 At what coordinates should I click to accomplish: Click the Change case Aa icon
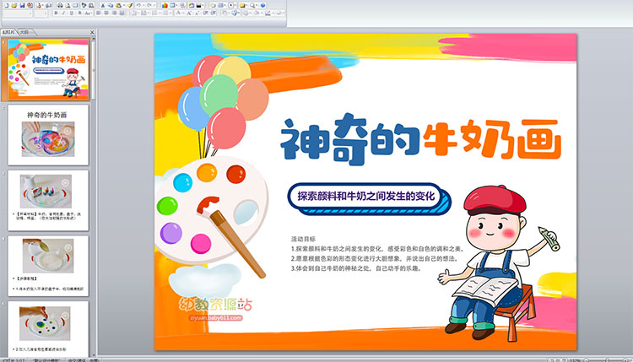tap(87, 13)
